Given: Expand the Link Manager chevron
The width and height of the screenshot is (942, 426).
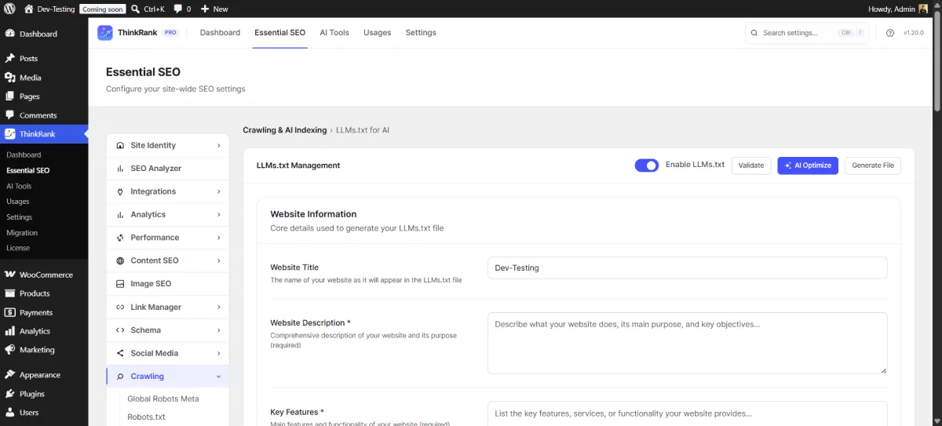Looking at the screenshot, I should pyautogui.click(x=219, y=307).
